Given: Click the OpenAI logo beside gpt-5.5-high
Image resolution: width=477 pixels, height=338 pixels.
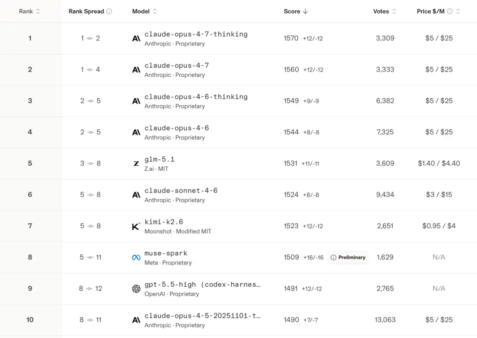Looking at the screenshot, I should (x=136, y=289).
